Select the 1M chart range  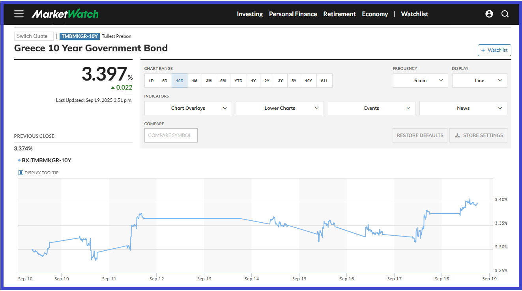(195, 81)
